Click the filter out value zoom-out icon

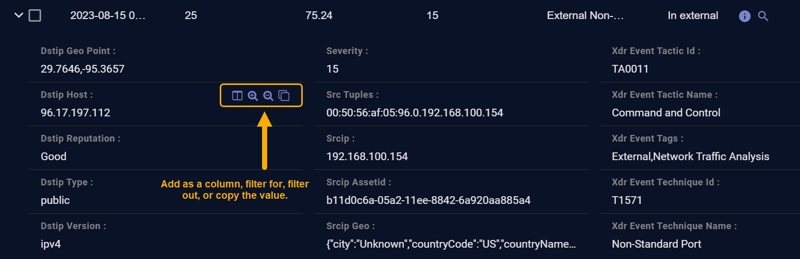tap(268, 96)
